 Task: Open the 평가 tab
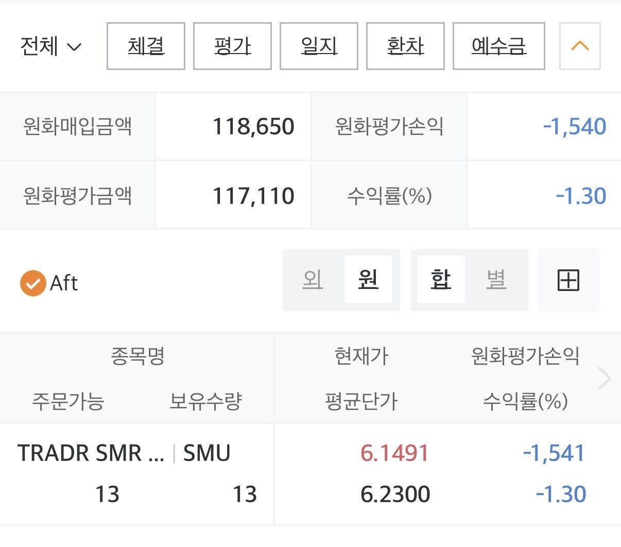click(232, 46)
